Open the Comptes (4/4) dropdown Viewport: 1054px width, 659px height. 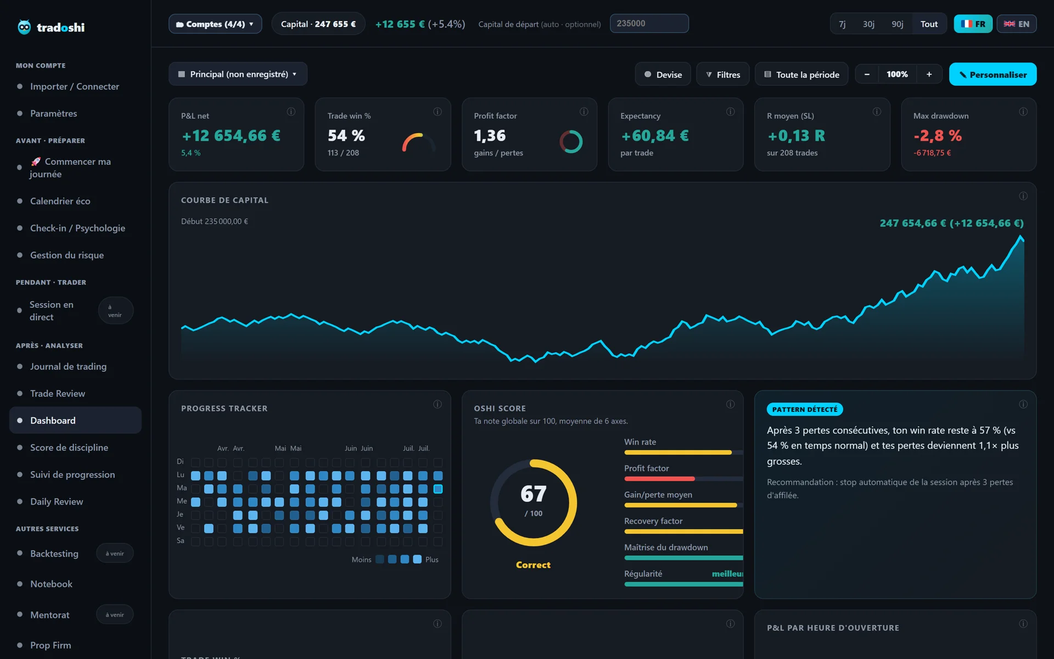point(215,24)
